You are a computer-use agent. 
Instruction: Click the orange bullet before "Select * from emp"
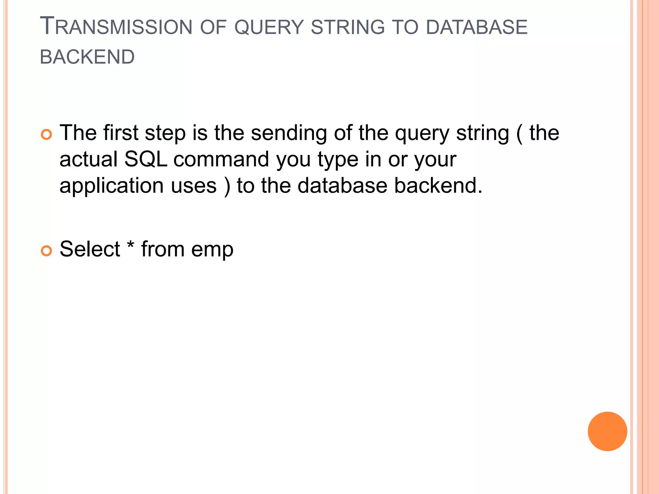pyautogui.click(x=47, y=251)
